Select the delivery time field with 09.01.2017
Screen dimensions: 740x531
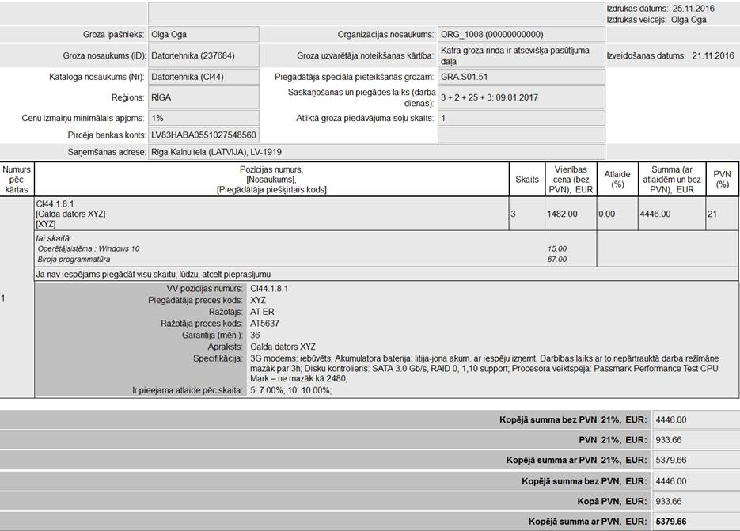point(521,97)
